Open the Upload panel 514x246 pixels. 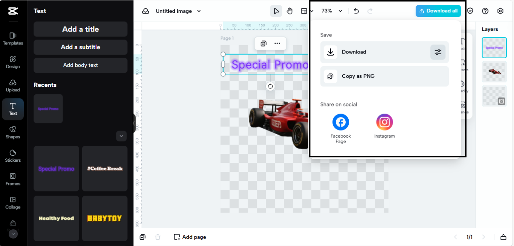13,86
